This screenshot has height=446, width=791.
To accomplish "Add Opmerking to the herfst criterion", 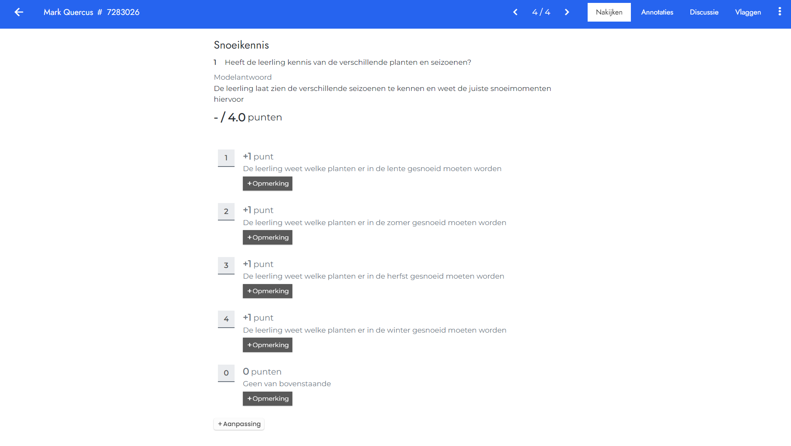I will 267,291.
